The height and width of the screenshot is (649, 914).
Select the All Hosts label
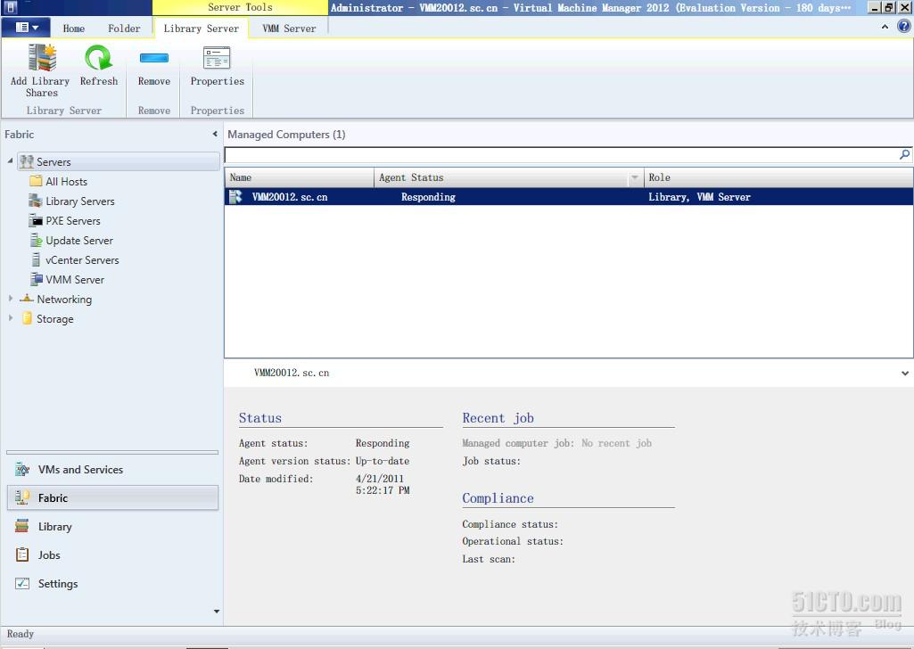tap(67, 182)
